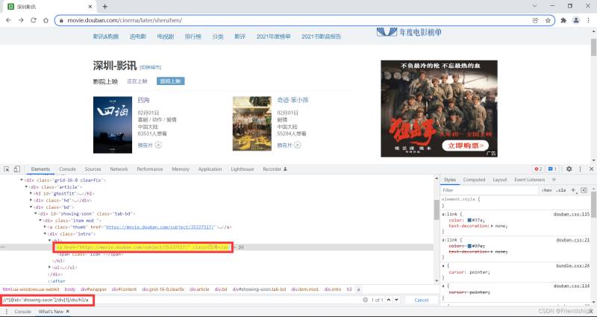Open douban.css:115 source link
The height and width of the screenshot is (317, 597).
tap(572, 214)
